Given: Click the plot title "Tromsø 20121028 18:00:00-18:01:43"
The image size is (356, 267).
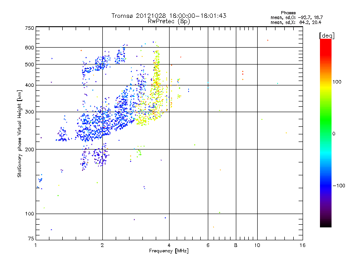Looking at the screenshot, I should pos(169,16).
